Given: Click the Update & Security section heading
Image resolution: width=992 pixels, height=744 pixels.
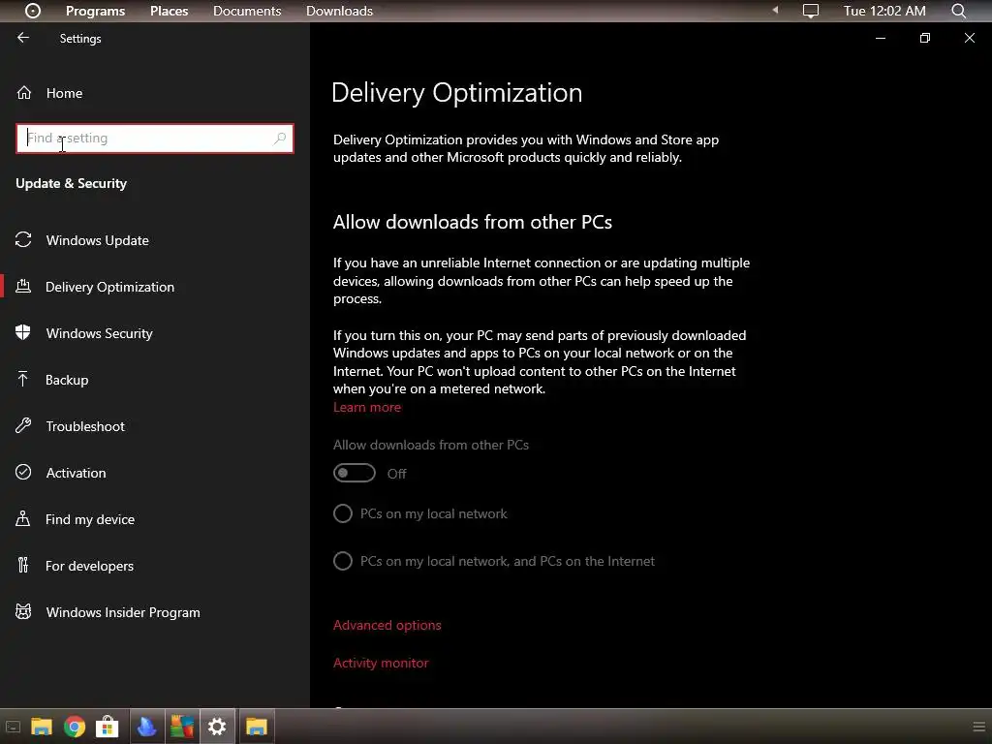Looking at the screenshot, I should click(x=71, y=183).
